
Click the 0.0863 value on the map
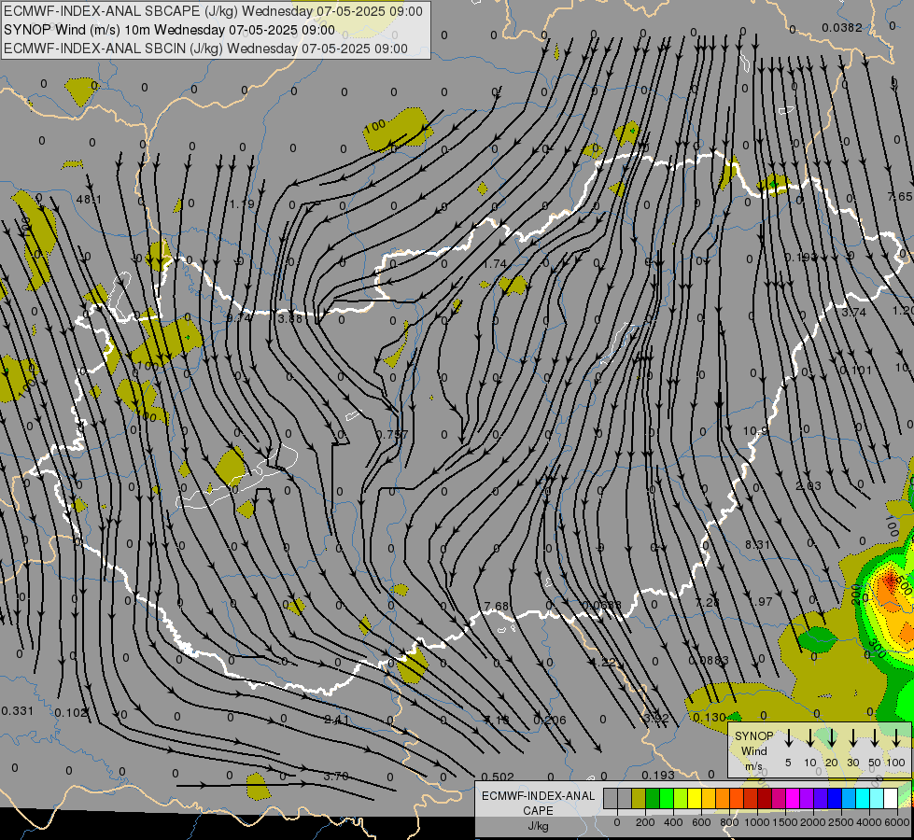[709, 661]
